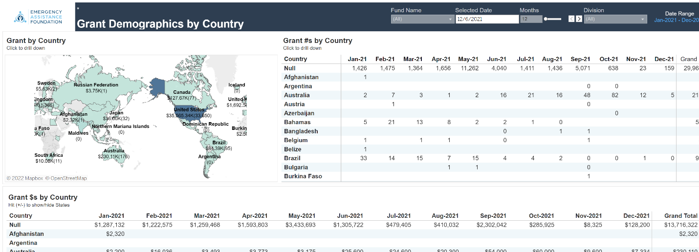
Task: Click the 33 cell for Brazil Jan-21
Action: [363, 158]
